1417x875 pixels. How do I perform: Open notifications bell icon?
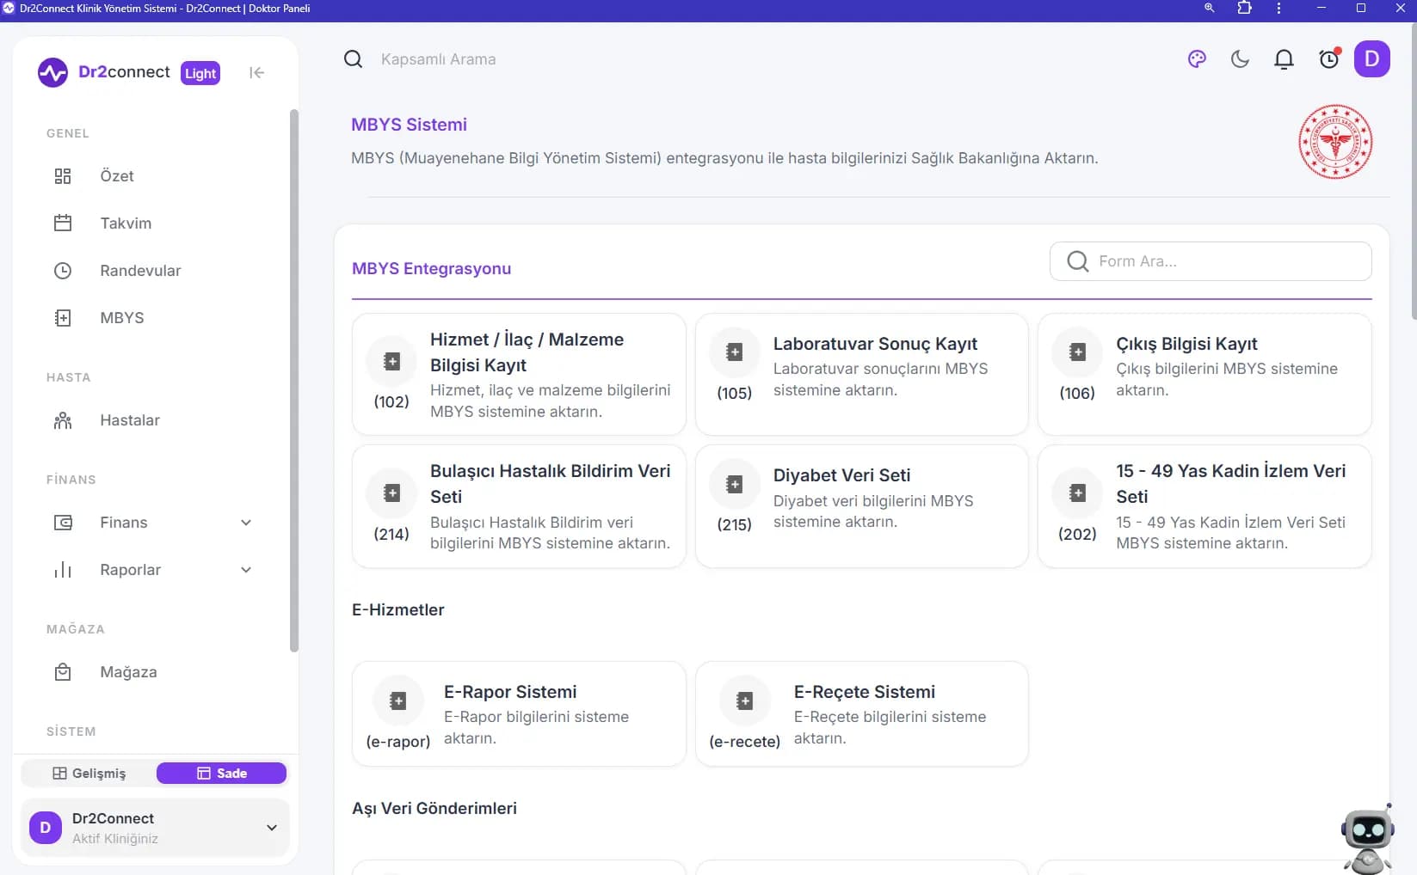pos(1284,59)
